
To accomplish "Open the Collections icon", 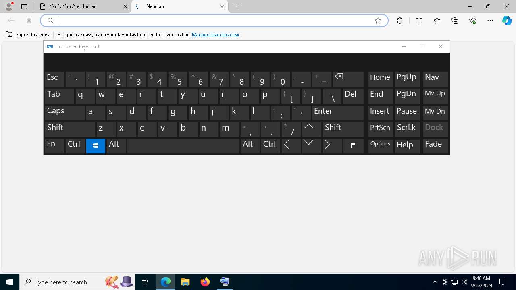I will click(455, 21).
